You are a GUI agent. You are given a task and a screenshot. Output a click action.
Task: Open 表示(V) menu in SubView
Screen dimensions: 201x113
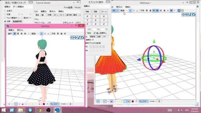pos(20,30)
